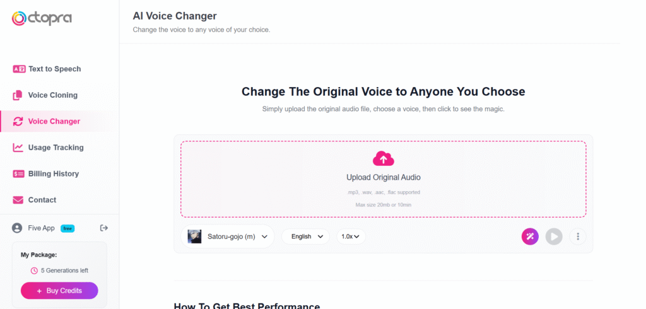Click the Buy Credits button
646x309 pixels.
[x=59, y=291]
